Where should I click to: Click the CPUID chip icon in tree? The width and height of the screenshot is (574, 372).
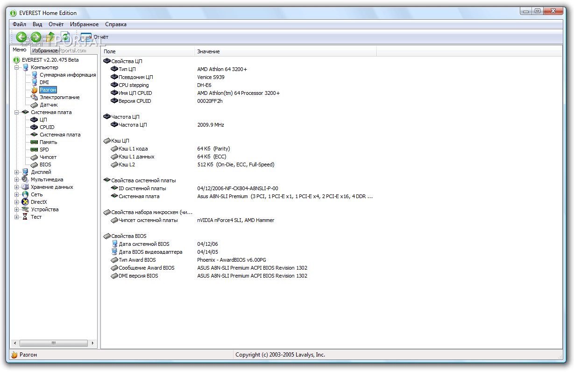(34, 127)
